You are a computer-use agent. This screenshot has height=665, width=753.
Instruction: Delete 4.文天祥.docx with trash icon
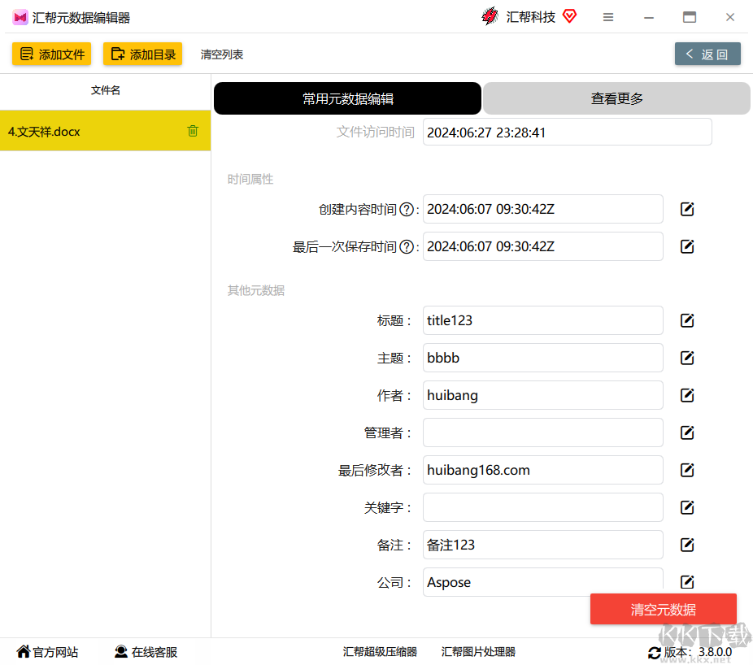click(x=193, y=131)
